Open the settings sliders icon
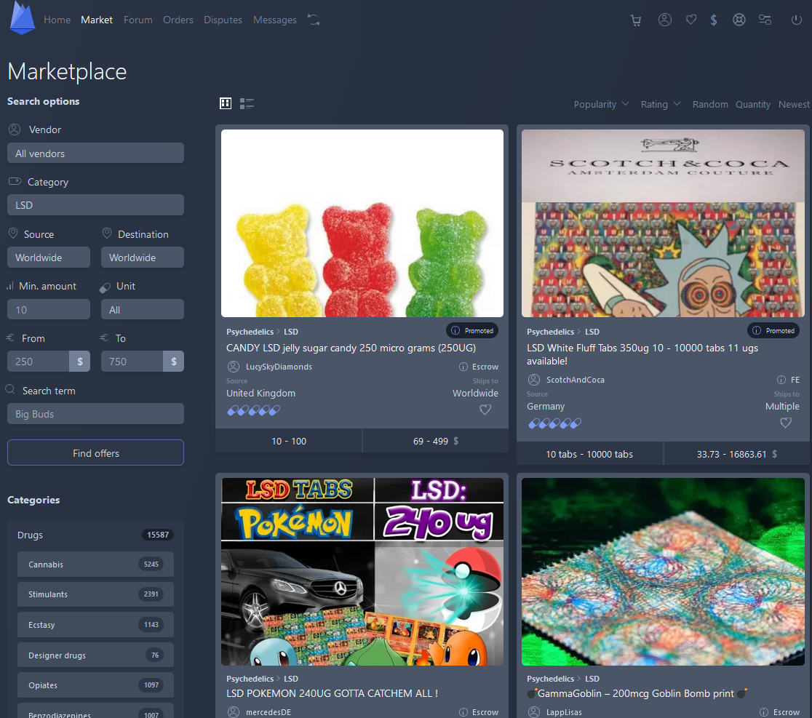The image size is (812, 718). [x=765, y=20]
